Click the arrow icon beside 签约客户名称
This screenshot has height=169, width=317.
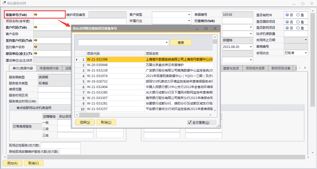(36, 47)
